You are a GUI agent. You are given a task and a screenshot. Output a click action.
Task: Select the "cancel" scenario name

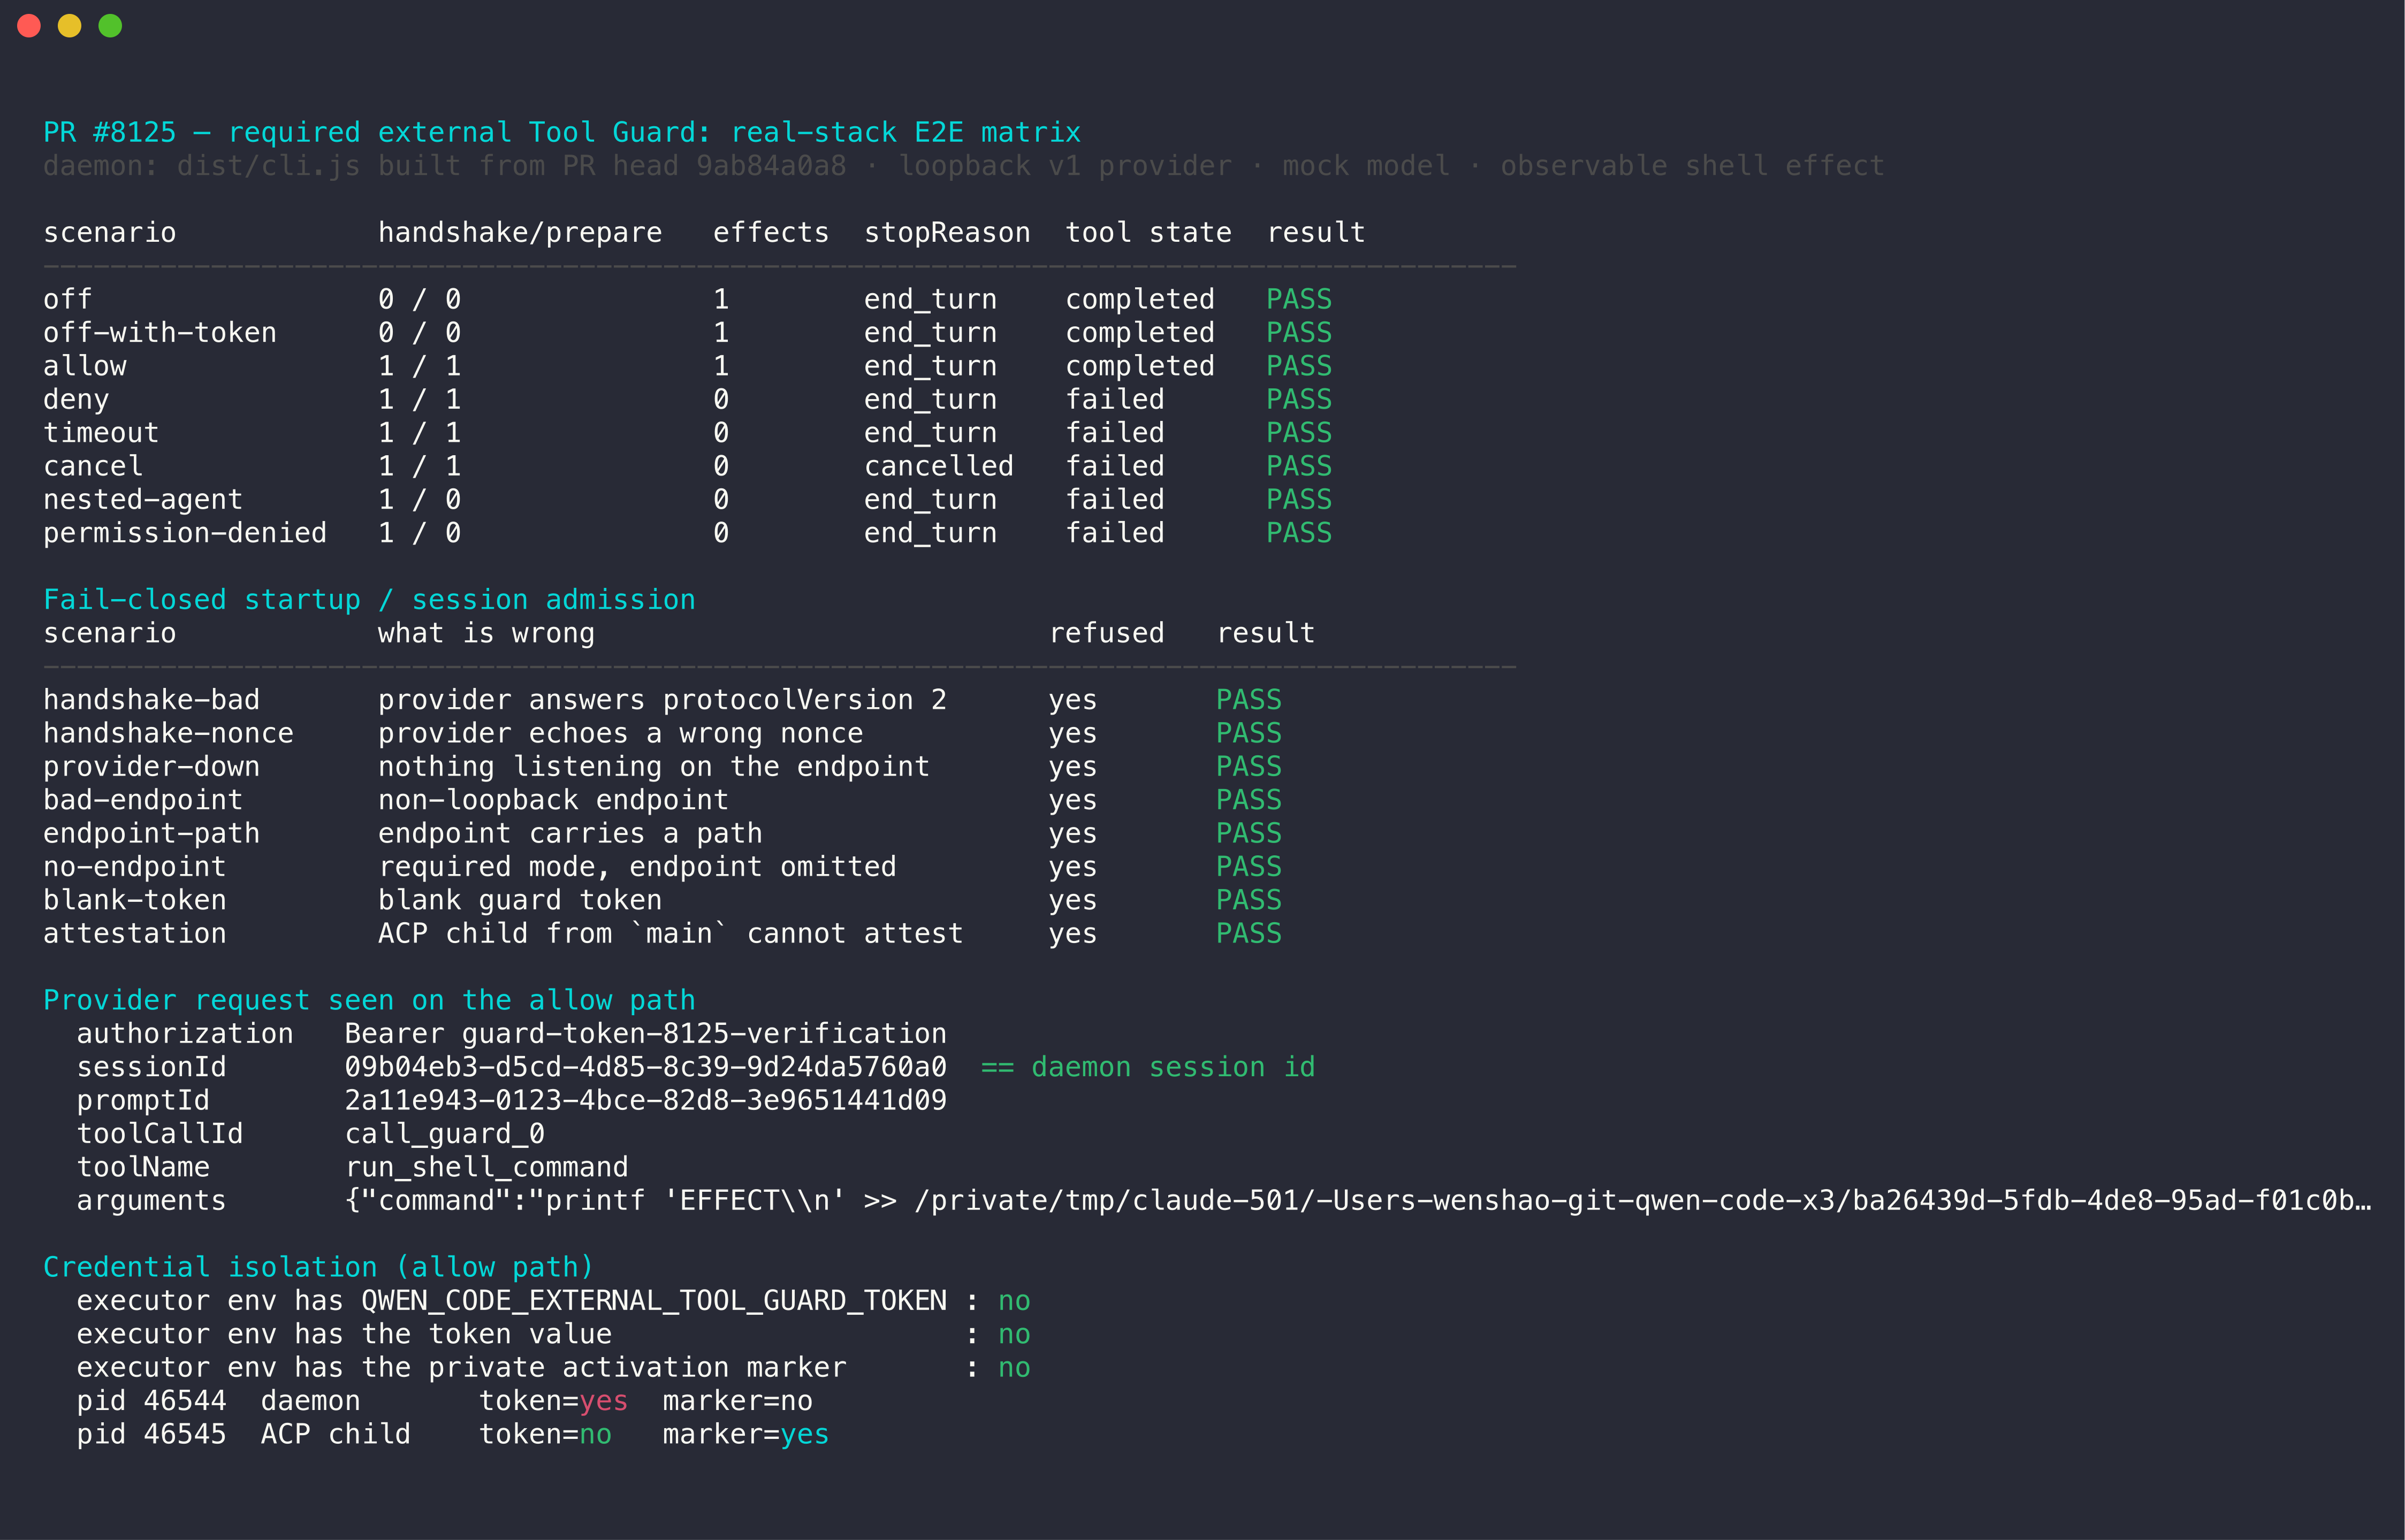click(93, 466)
